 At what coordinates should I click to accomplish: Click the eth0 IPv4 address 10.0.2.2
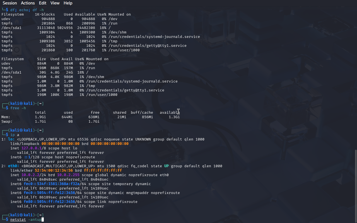30,175
